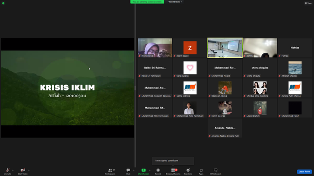
Task: Click the green Share Screen icon
Action: 144,170
